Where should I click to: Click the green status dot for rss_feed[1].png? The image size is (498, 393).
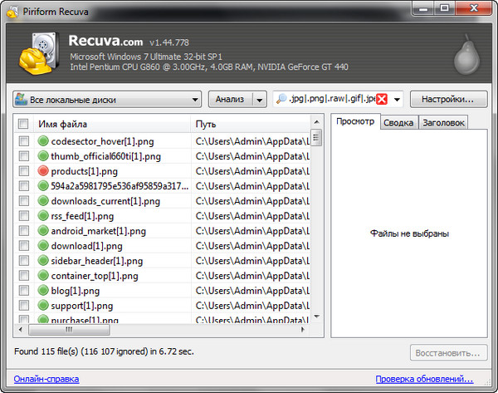tap(44, 216)
